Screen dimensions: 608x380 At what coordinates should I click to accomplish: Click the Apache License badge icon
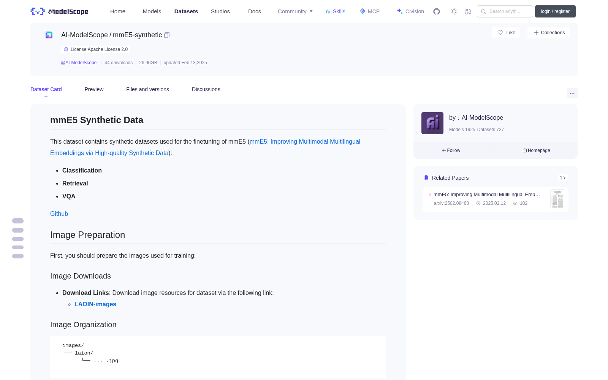pos(66,49)
